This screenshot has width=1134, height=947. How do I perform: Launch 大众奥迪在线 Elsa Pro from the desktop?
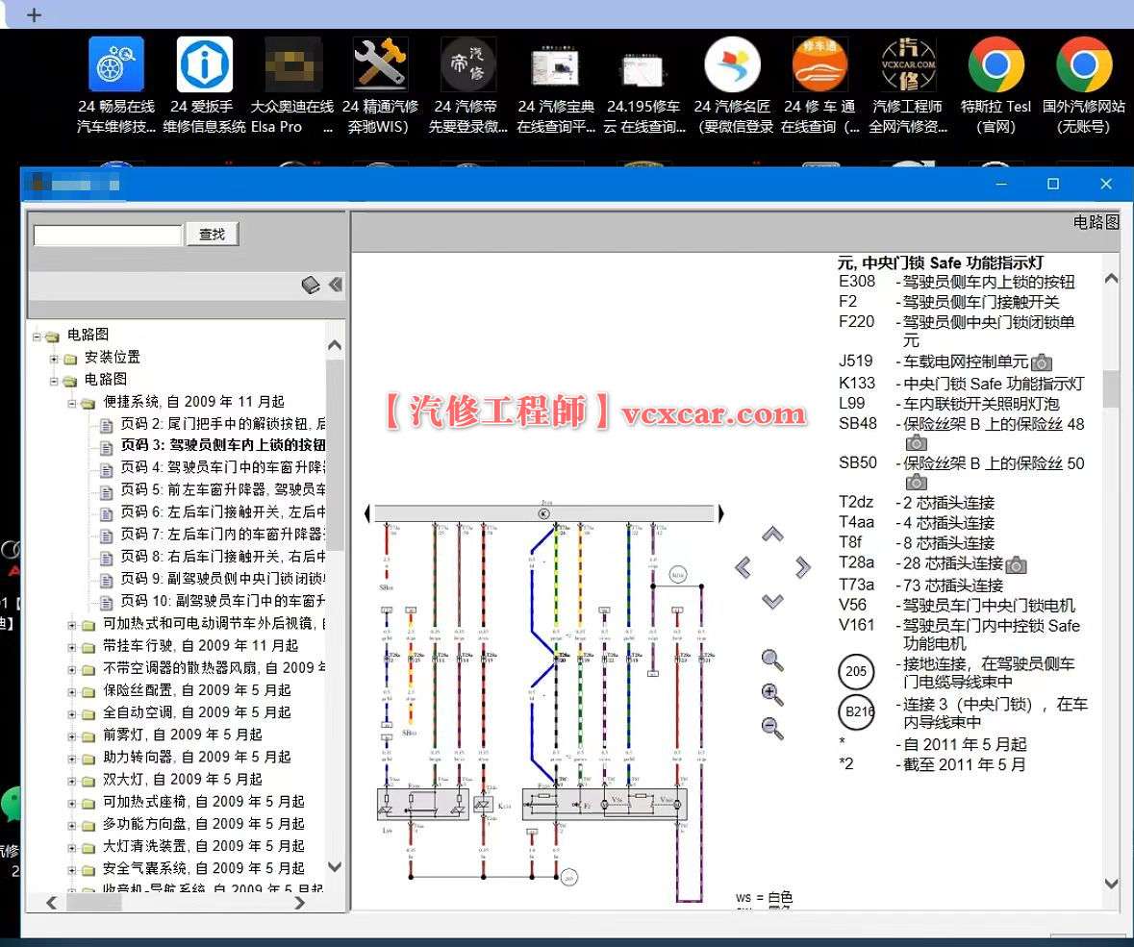click(x=291, y=64)
